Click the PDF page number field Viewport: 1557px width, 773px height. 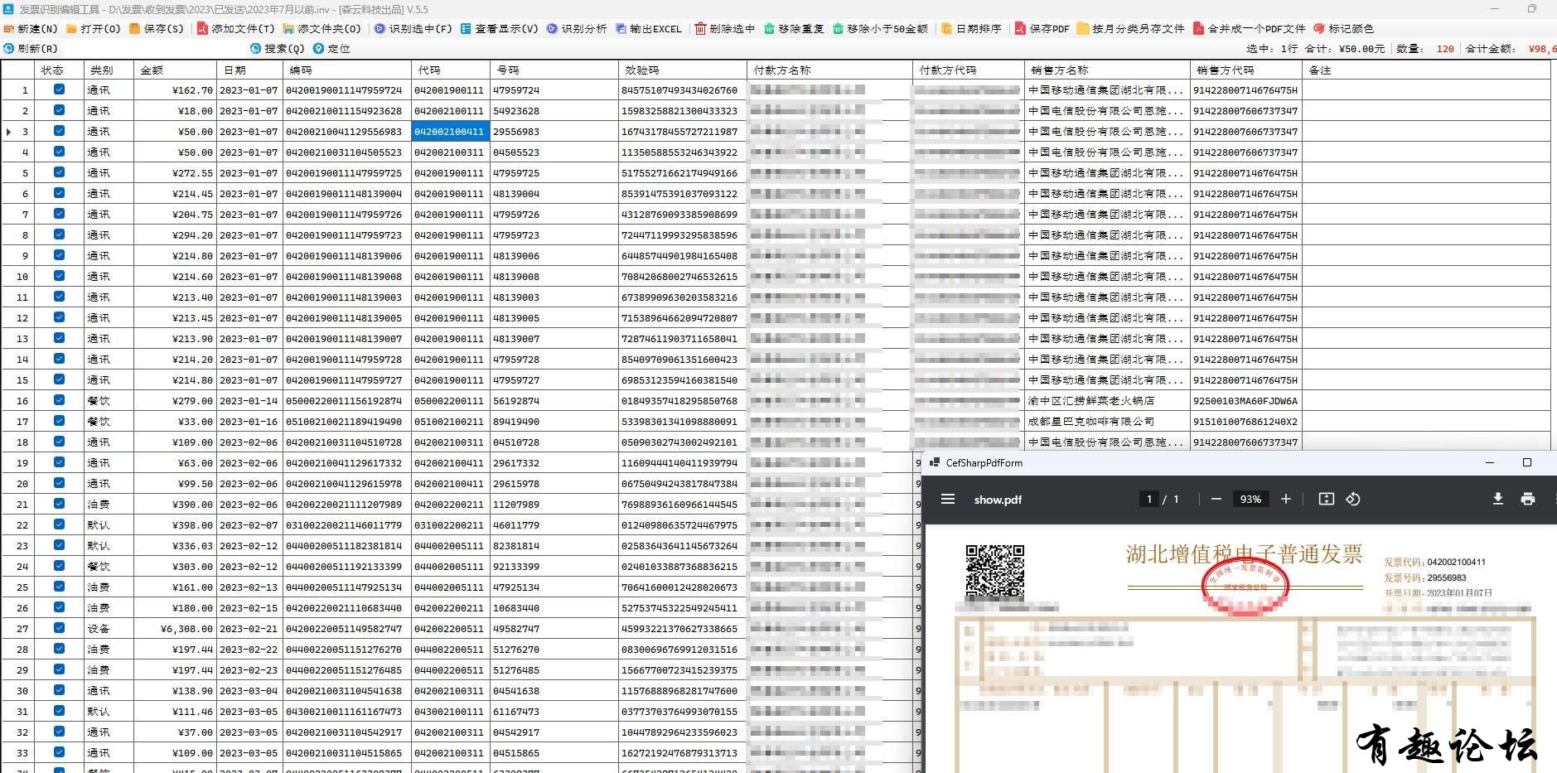pos(1148,499)
